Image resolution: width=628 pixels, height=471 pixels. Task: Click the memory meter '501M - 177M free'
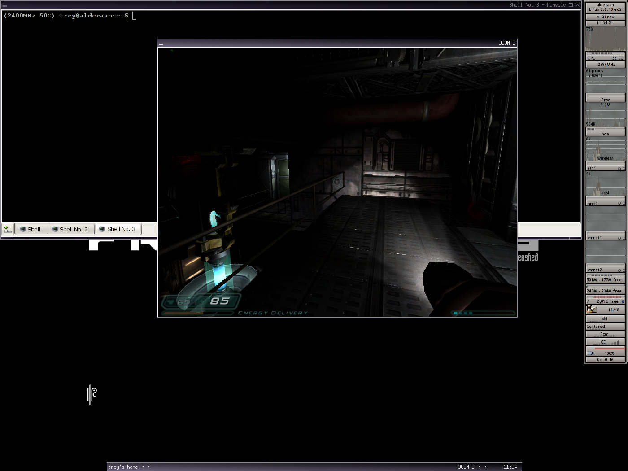[x=605, y=279]
